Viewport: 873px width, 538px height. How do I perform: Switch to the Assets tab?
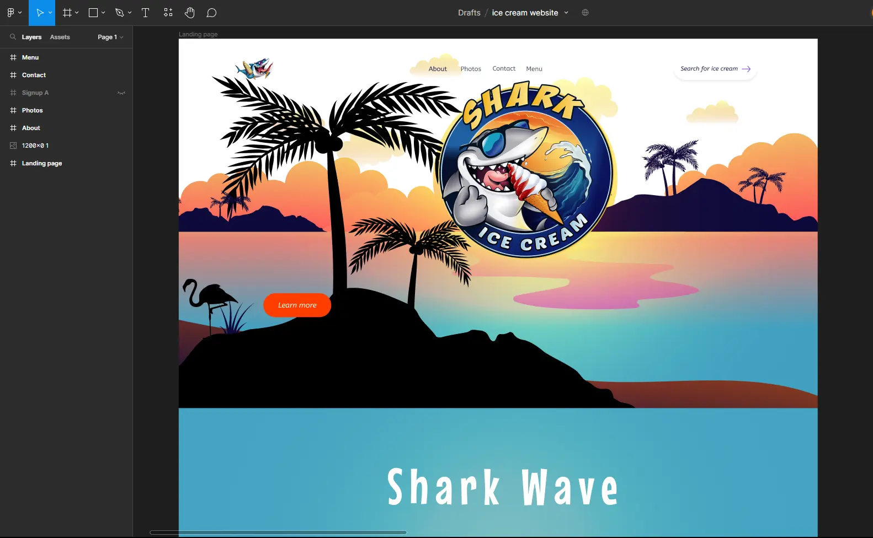pyautogui.click(x=60, y=37)
